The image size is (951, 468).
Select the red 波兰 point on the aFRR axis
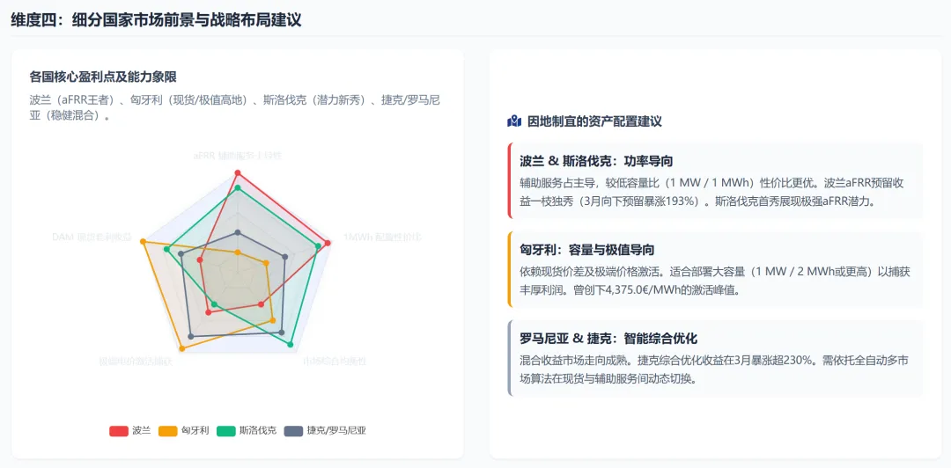coord(238,173)
